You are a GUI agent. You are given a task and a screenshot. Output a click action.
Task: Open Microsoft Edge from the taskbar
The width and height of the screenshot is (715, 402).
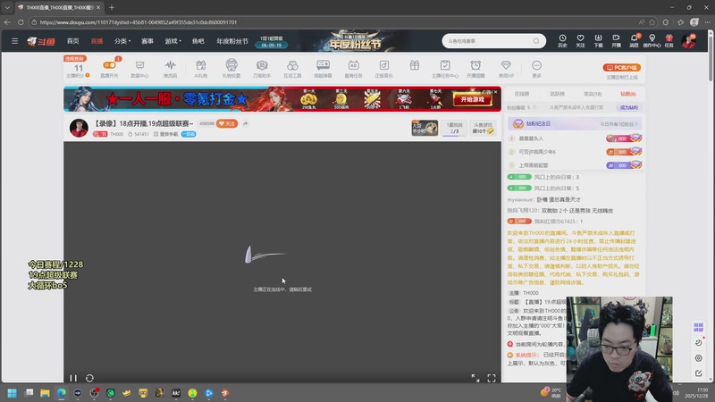(61, 393)
